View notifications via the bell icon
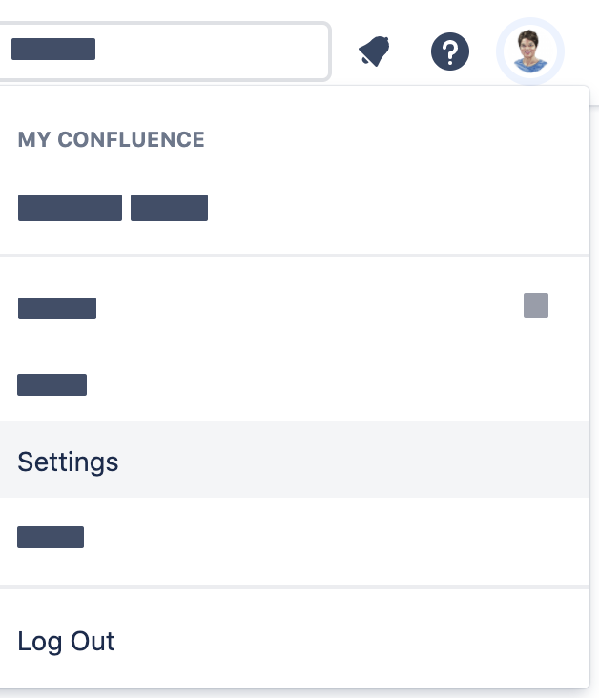 click(x=375, y=51)
